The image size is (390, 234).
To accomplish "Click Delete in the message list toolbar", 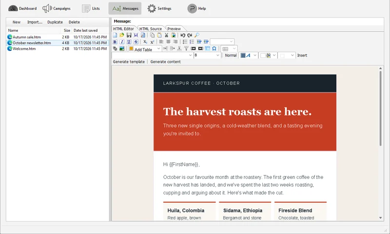I will point(74,22).
